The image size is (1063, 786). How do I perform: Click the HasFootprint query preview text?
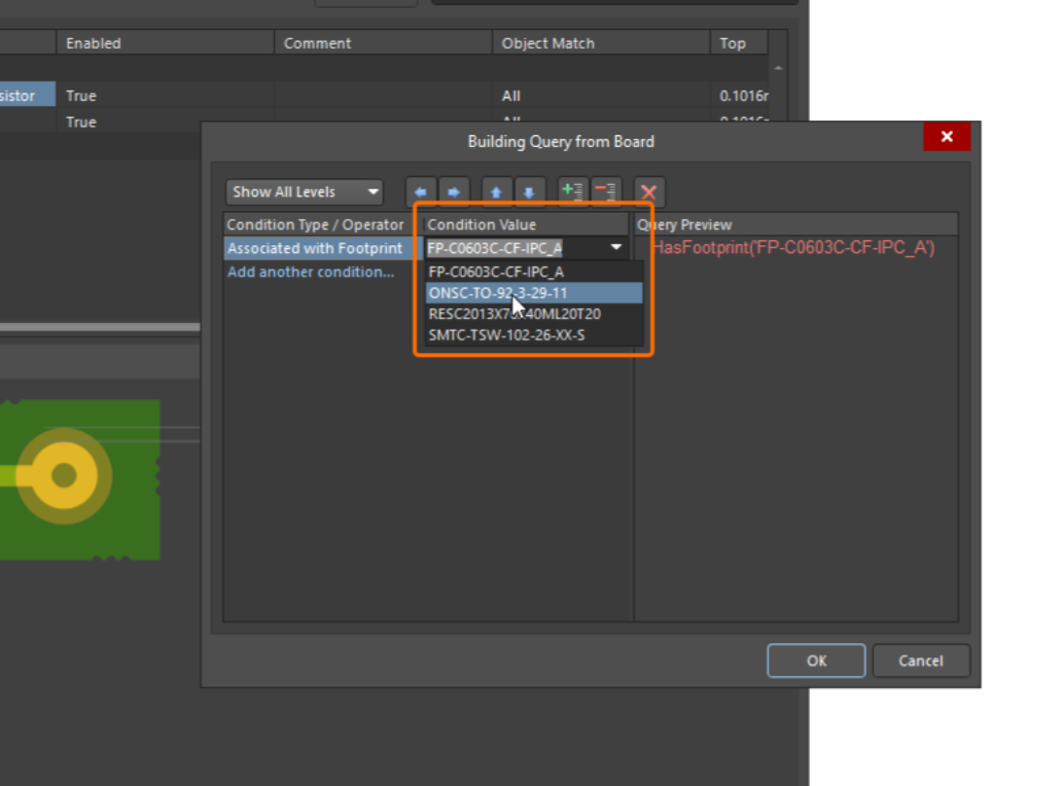[x=792, y=249]
